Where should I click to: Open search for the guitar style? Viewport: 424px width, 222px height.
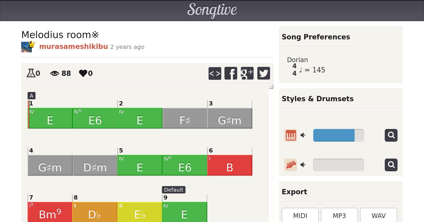[391, 165]
